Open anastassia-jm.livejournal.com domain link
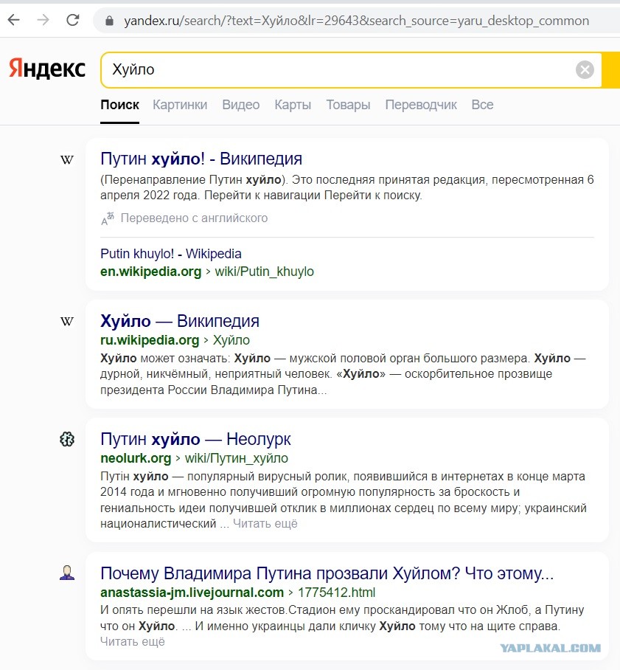620x670 pixels. 192,593
